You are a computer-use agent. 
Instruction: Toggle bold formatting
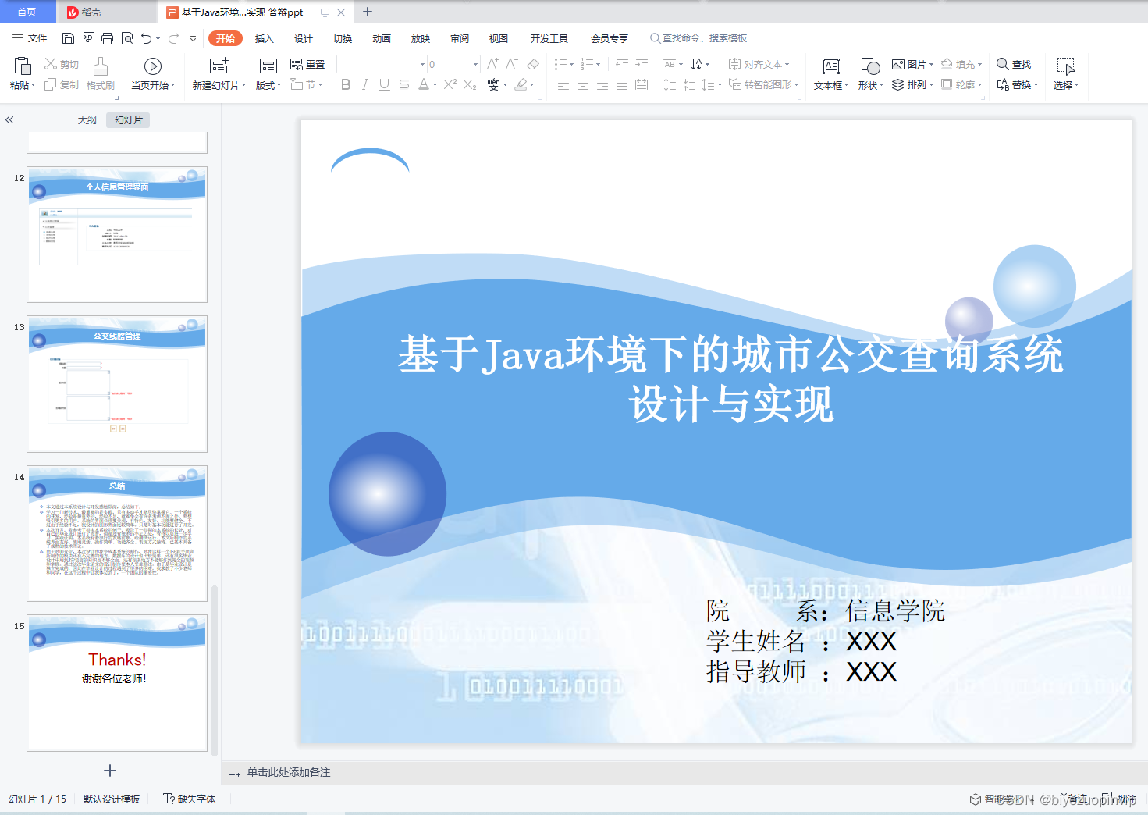point(346,86)
